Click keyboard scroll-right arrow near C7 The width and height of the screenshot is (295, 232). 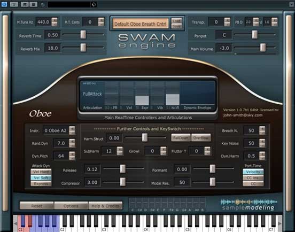[280, 223]
